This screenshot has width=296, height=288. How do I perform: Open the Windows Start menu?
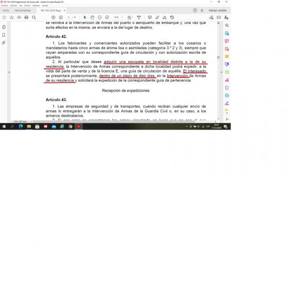click(x=3, y=127)
